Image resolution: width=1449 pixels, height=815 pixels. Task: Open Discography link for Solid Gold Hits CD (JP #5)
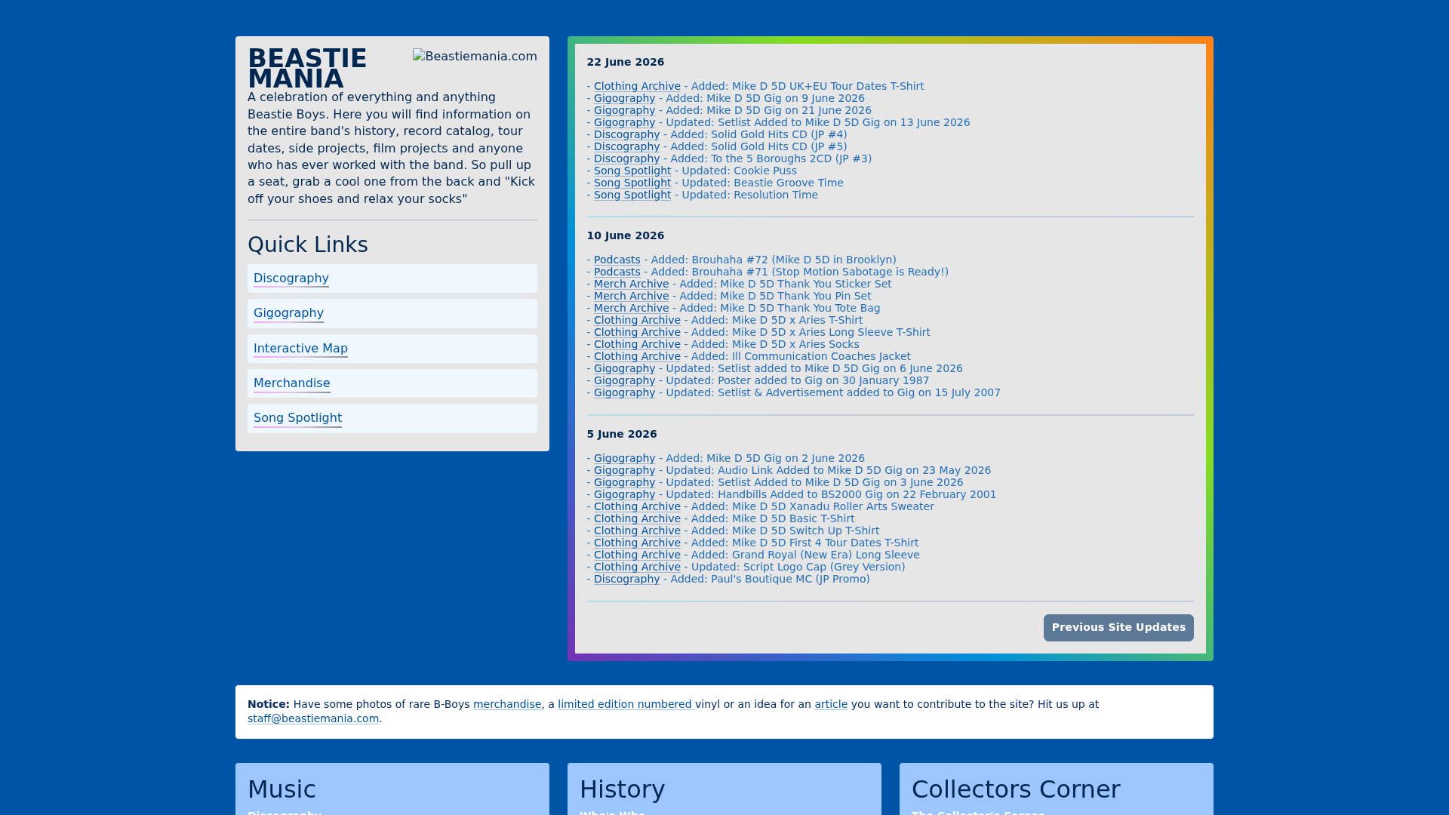point(626,147)
